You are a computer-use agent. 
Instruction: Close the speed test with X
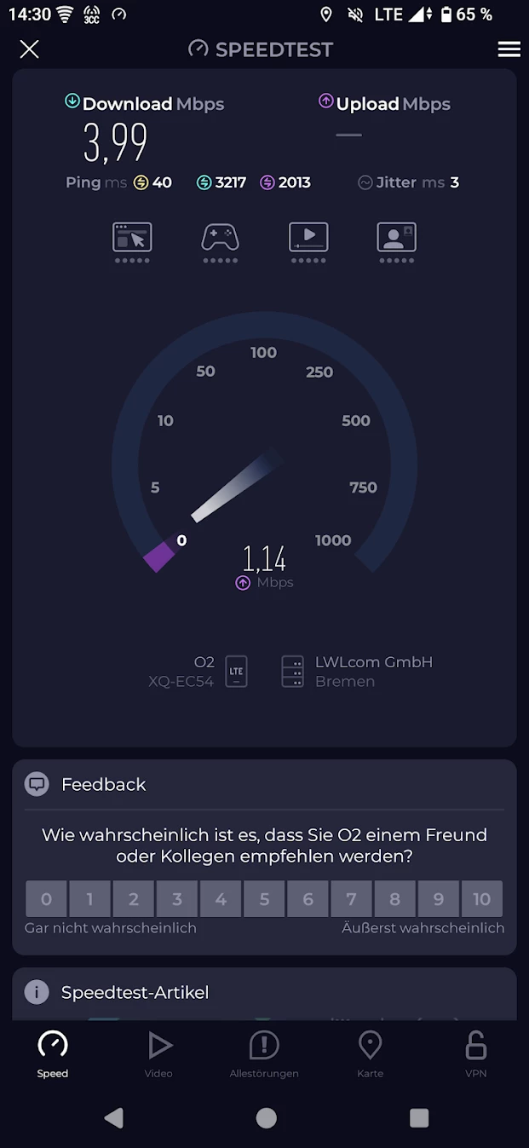29,49
